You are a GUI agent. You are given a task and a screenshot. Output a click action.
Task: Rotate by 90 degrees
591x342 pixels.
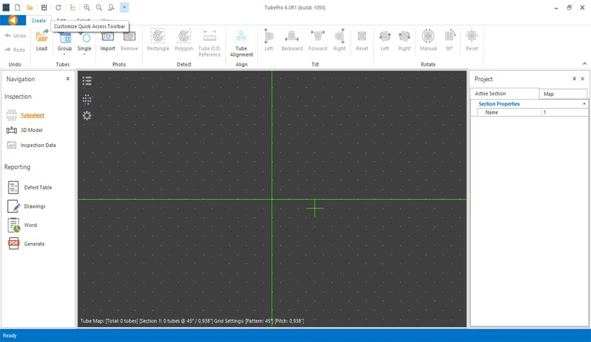click(450, 40)
